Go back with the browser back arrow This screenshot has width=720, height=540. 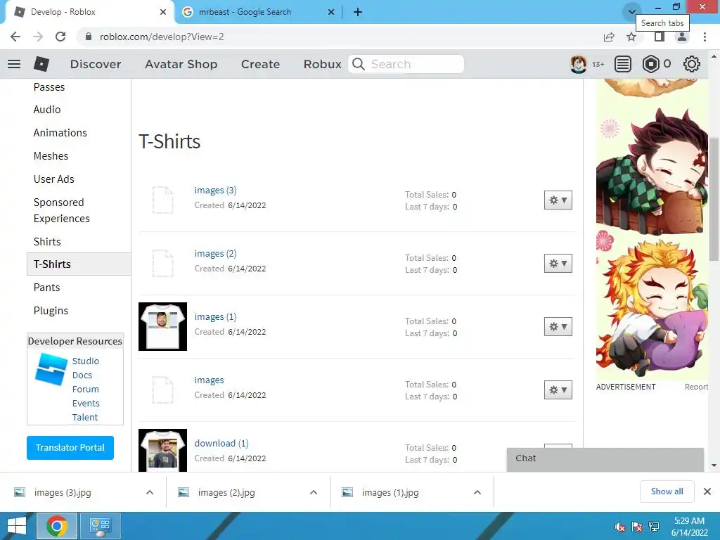pos(15,37)
